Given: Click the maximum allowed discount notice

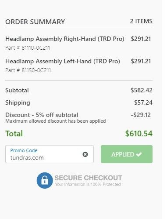Looking at the screenshot, I should point(56,121).
